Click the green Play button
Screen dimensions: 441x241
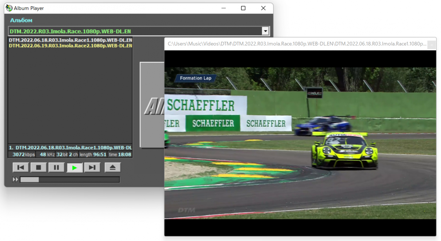point(75,168)
